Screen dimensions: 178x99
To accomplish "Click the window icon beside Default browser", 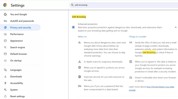I will coord(5,54).
